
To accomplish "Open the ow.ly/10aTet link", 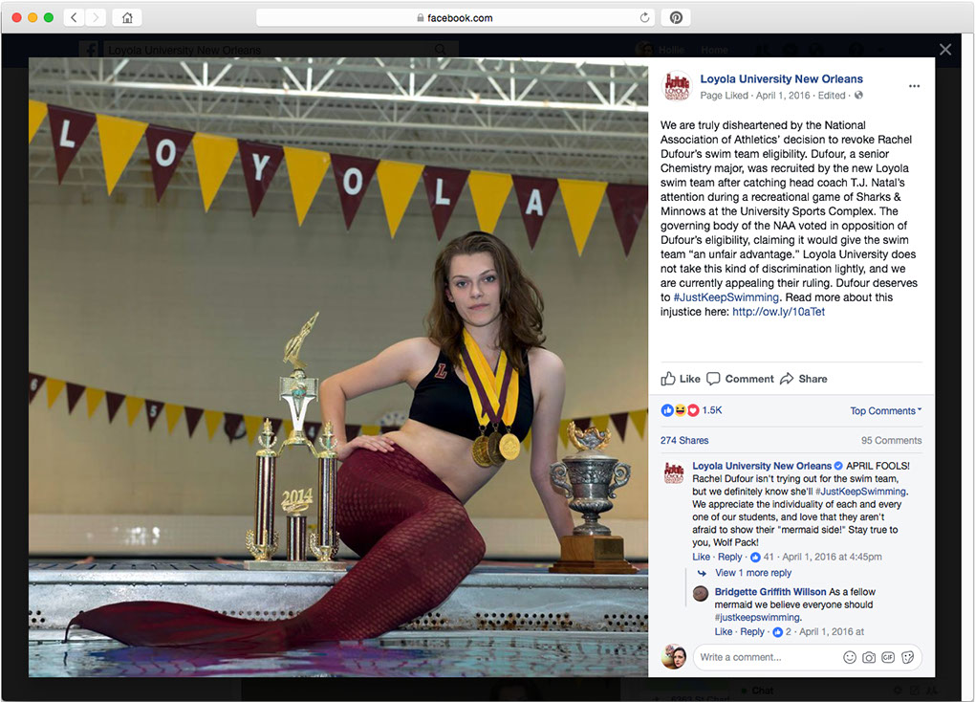I will pos(778,312).
